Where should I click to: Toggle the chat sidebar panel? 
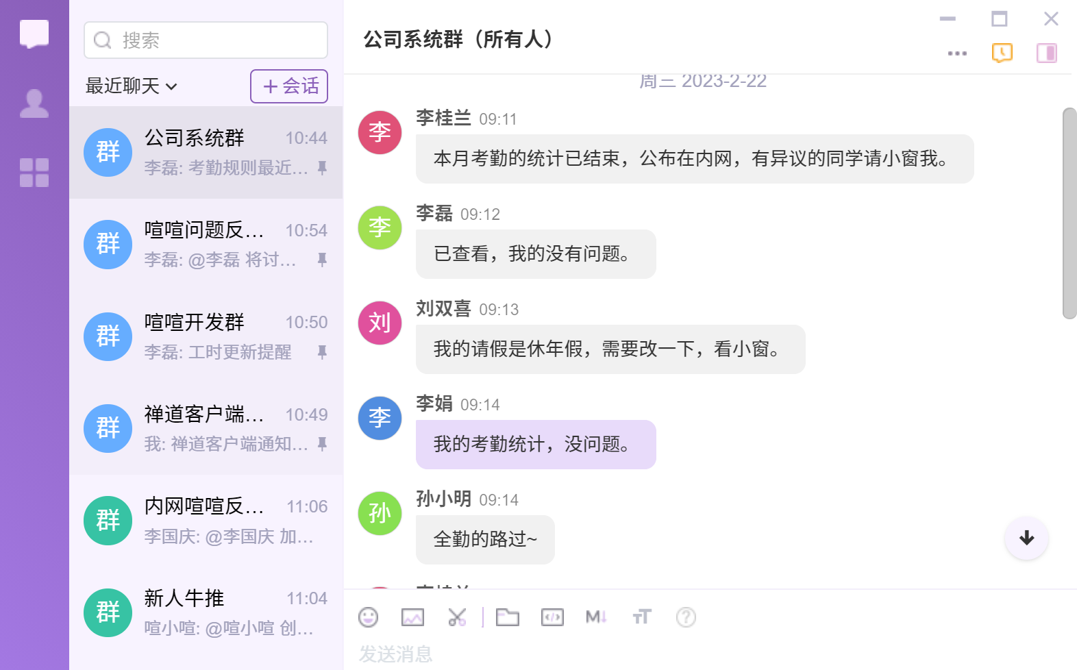[1046, 53]
